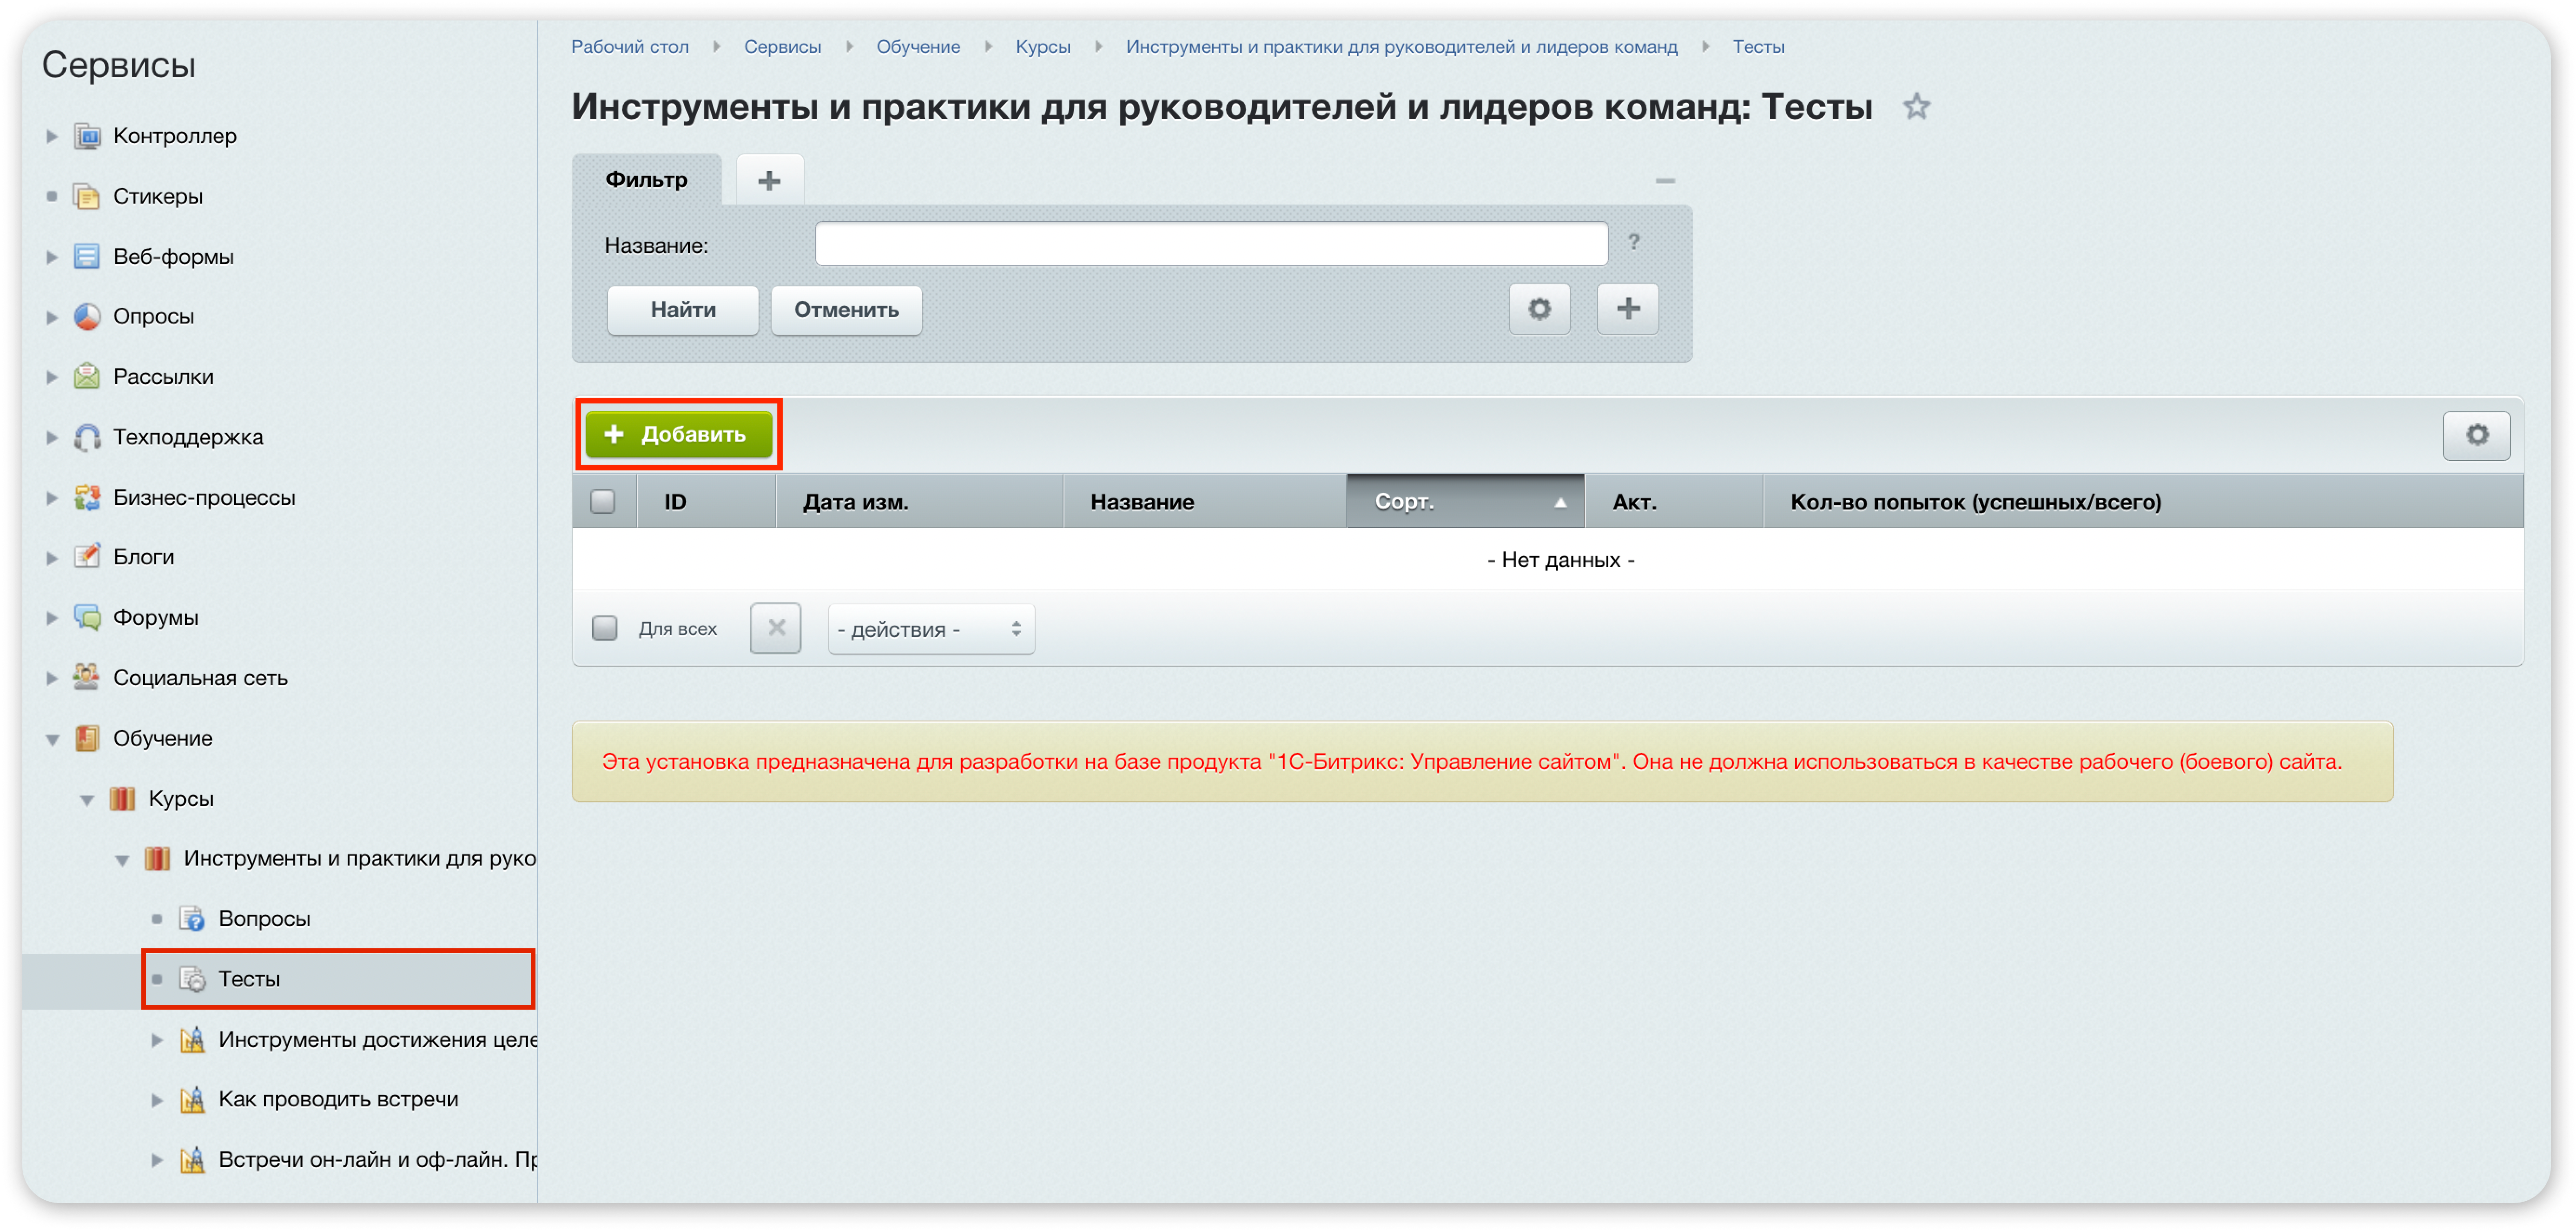Click the Название filter input field

point(1211,243)
